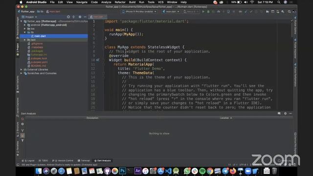Select the main.dart editor tab
The width and height of the screenshot is (313, 176).
97,17
